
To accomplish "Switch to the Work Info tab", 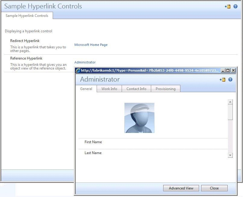I will pos(109,89).
